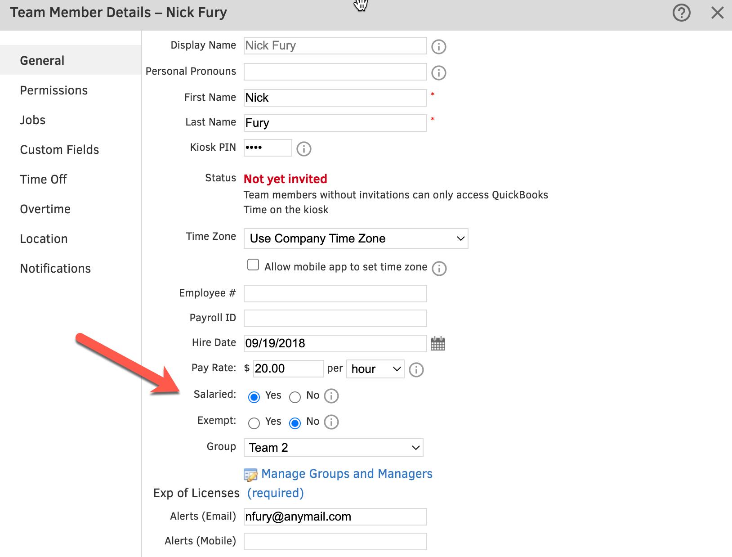Select the Time Off sidebar item
This screenshot has height=557, width=732.
pos(43,179)
